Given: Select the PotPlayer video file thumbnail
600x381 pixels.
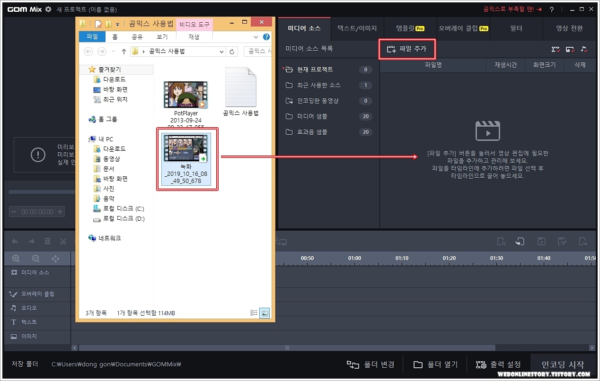Looking at the screenshot, I should [x=186, y=95].
